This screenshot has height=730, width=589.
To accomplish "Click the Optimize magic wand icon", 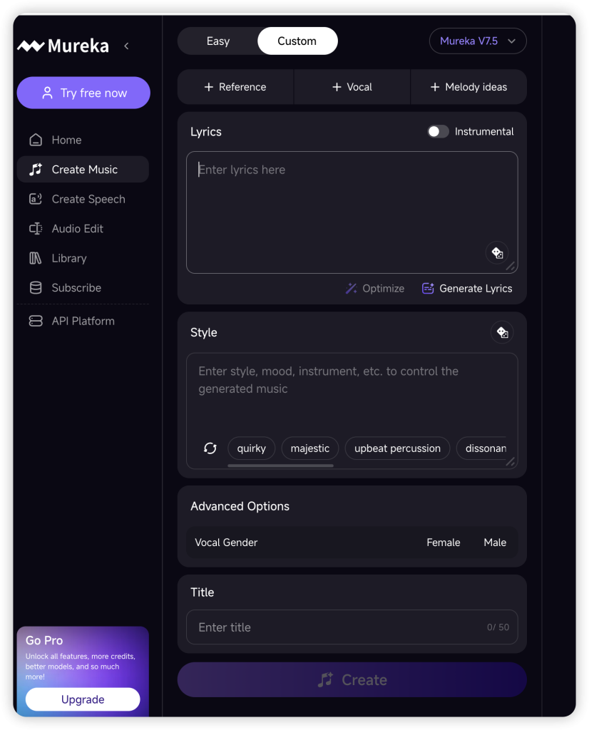I will [351, 289].
